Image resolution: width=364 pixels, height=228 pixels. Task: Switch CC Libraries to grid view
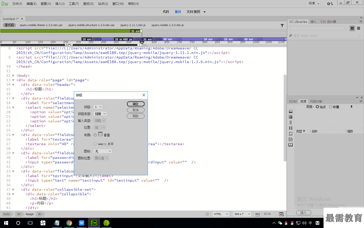click(352, 28)
